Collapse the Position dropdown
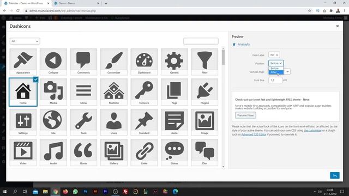The image size is (349, 196). (276, 63)
